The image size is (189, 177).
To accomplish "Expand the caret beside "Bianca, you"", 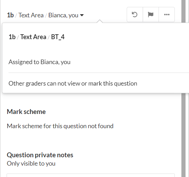I will pos(82,15).
